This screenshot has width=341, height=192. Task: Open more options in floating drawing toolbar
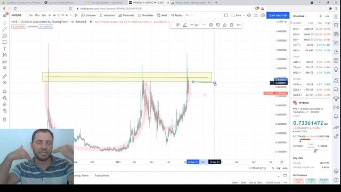239,25
